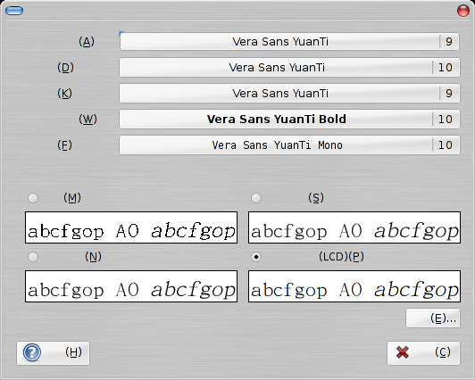Select the (N) rendering radio button
Screen dimensions: 475x380
point(33,257)
